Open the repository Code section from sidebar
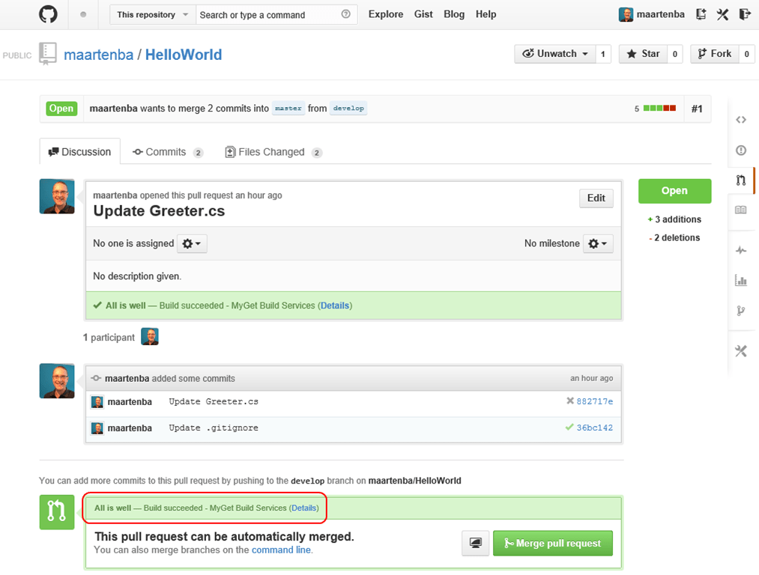The width and height of the screenshot is (759, 575). [x=741, y=119]
